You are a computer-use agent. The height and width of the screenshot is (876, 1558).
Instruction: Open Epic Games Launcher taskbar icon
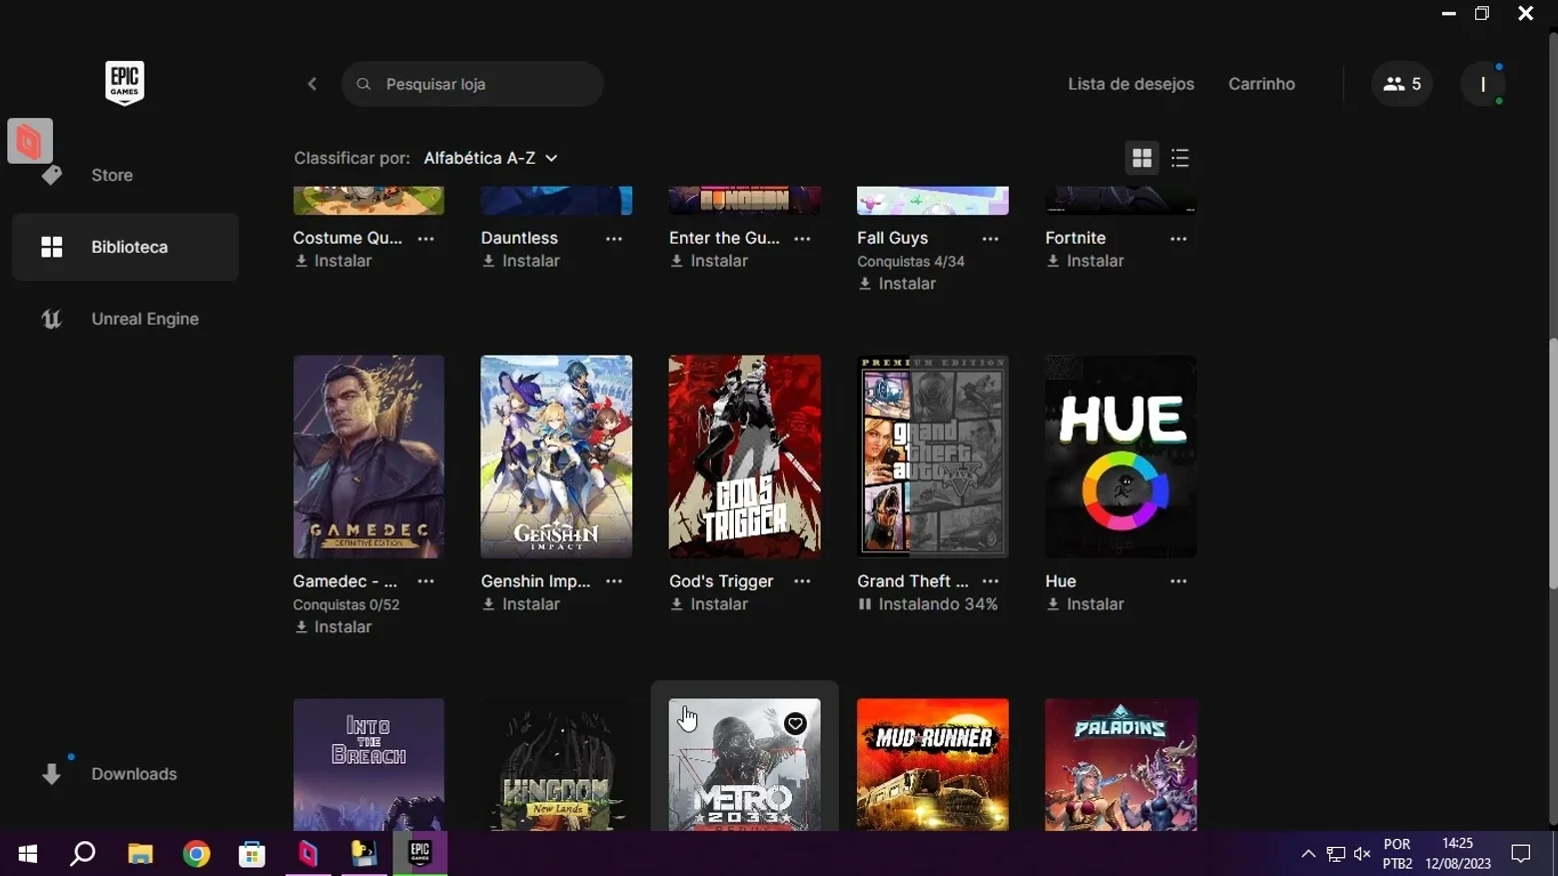click(x=419, y=854)
